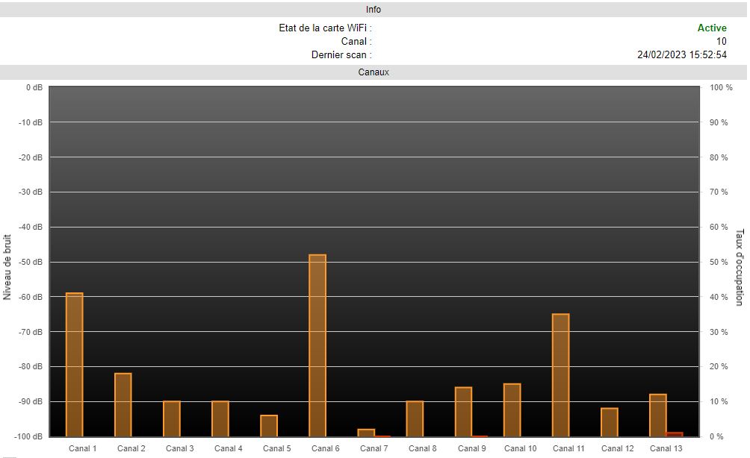Click the Taux d'occupation axis title
This screenshot has width=750, height=458.
pyautogui.click(x=740, y=267)
